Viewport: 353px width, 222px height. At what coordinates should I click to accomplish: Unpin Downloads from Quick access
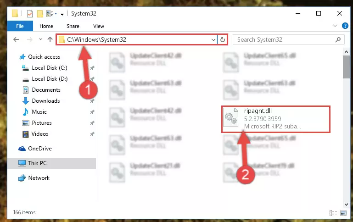pyautogui.click(x=92, y=101)
